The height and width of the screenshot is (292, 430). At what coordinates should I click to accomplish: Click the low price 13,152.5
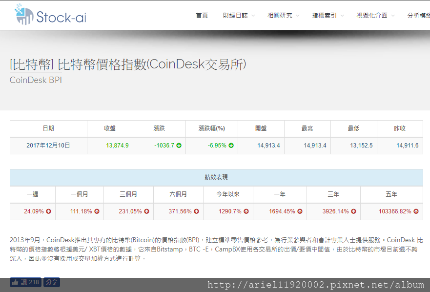click(x=361, y=146)
